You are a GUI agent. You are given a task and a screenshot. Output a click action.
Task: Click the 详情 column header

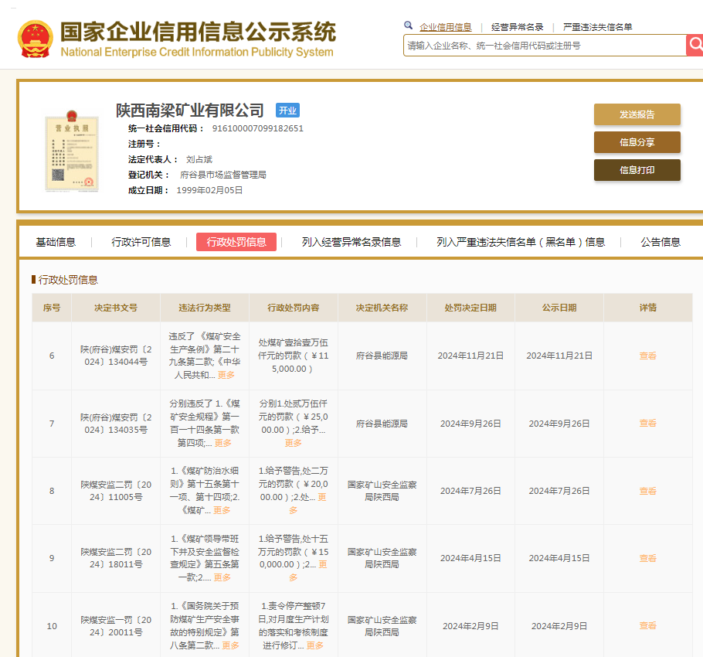click(648, 308)
